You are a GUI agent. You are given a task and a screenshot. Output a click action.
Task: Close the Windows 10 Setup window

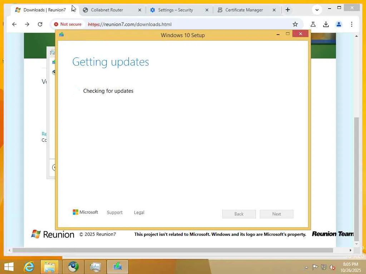click(x=300, y=34)
